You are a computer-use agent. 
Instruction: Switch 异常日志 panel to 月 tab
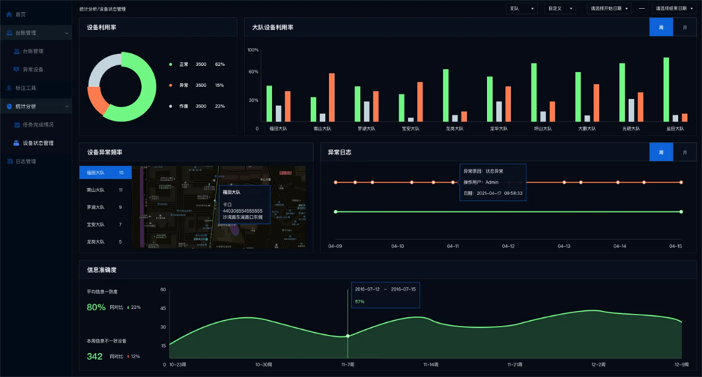(684, 152)
